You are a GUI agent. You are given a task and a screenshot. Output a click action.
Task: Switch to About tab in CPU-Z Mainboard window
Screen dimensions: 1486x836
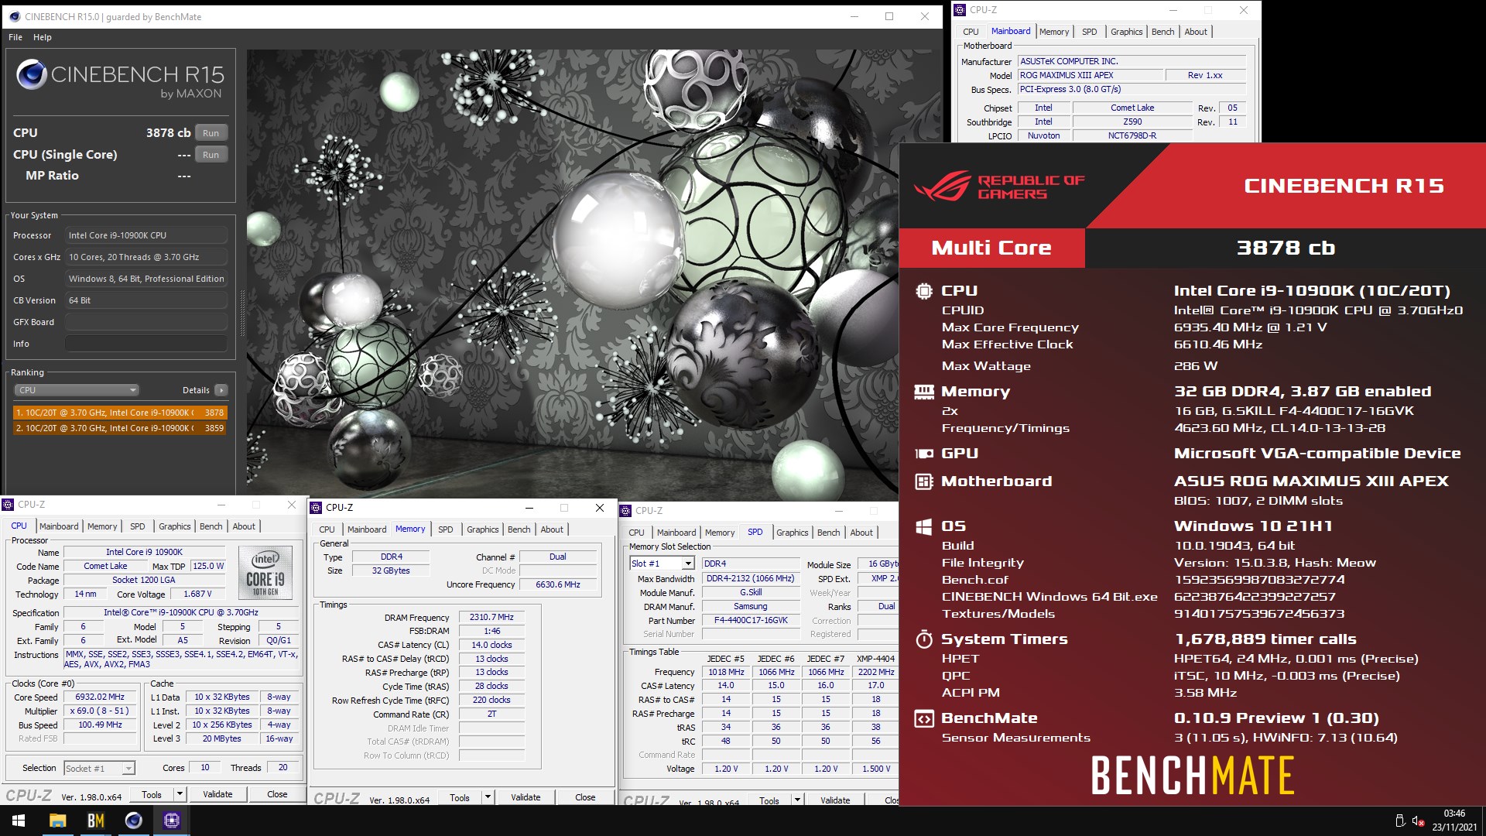1195,32
